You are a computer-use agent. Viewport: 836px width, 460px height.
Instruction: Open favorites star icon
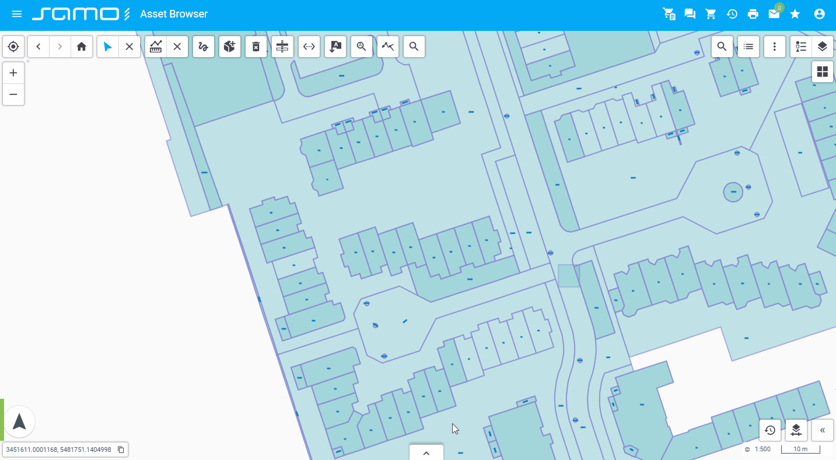coord(795,14)
